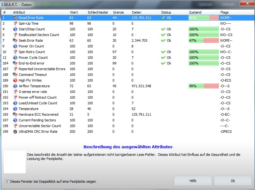
Task: Click the data value 471.531.548
Action: (141, 86)
